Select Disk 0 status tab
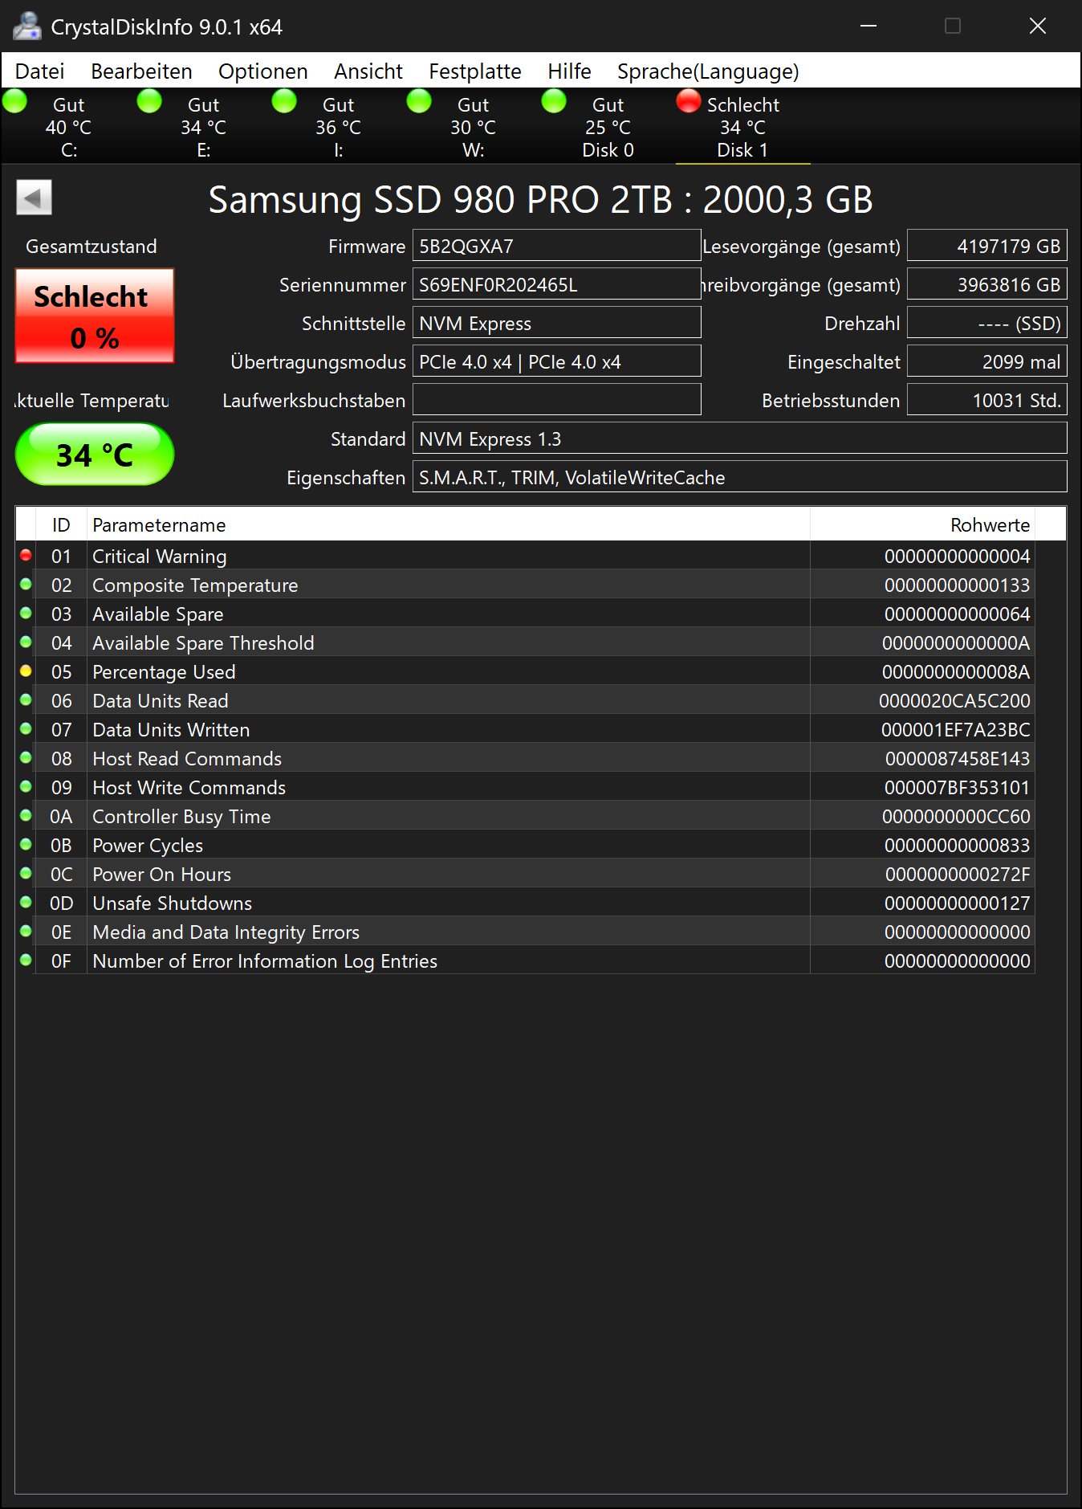 click(608, 127)
